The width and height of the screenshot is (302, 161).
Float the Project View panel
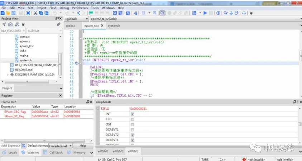click(57, 19)
